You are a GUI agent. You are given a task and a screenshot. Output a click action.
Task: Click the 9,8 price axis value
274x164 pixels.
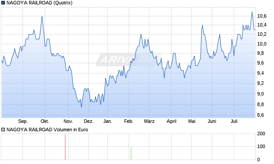(x=261, y=53)
